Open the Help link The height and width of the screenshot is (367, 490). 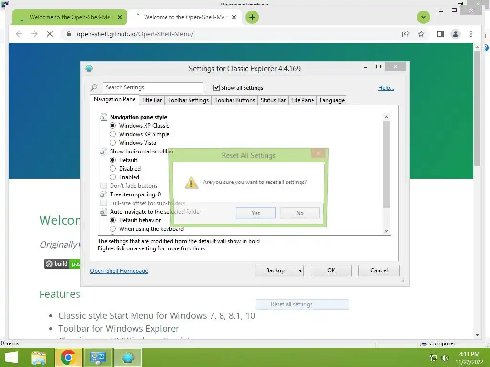386,88
